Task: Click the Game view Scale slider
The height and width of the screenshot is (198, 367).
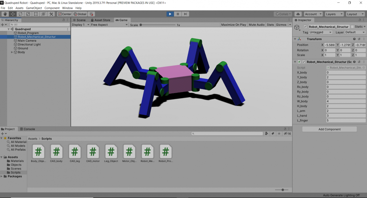Action: click(x=158, y=25)
